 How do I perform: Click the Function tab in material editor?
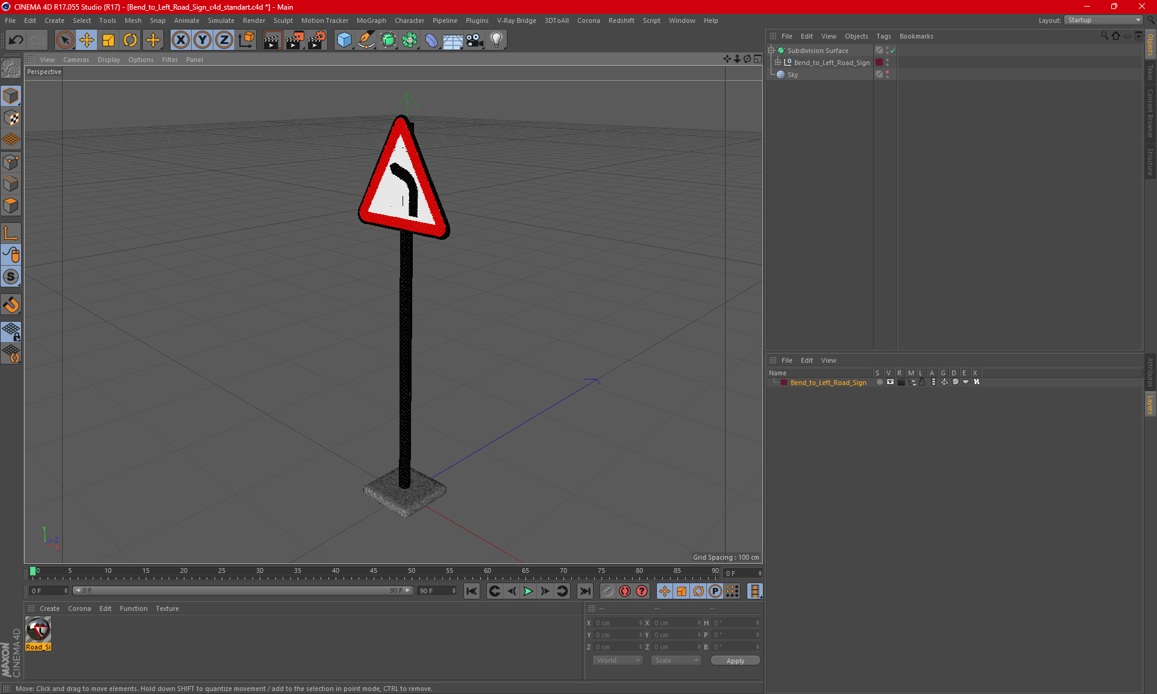tap(133, 608)
